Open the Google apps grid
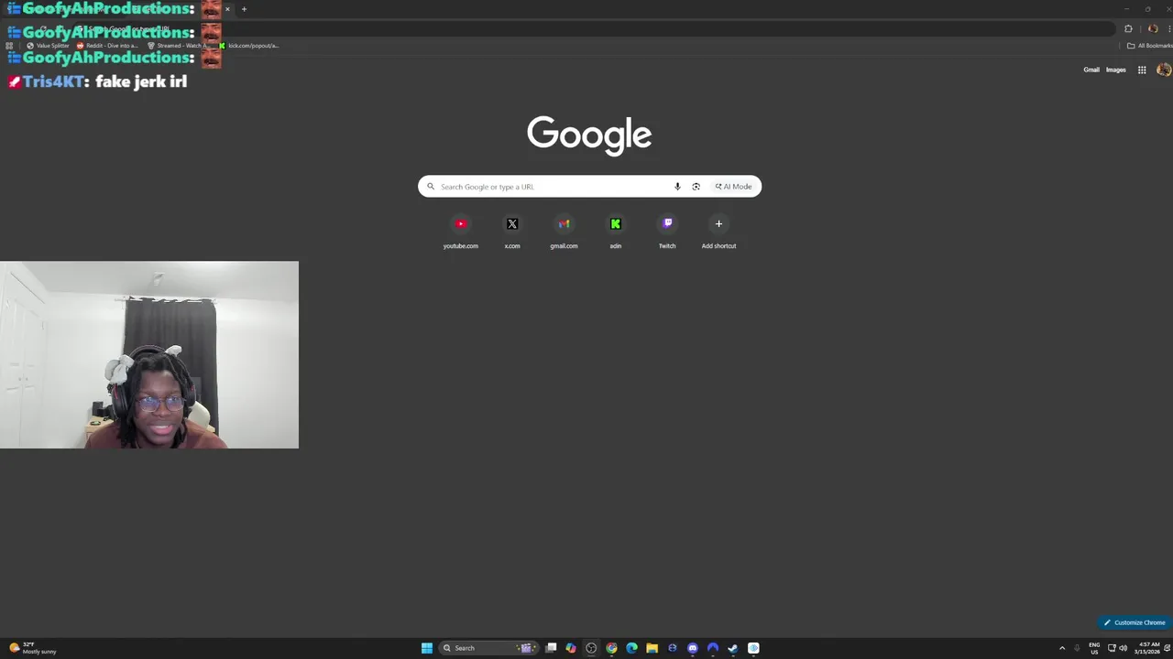1173x659 pixels. (1142, 70)
